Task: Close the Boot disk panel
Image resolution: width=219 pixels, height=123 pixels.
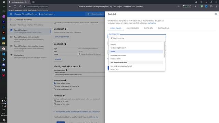Action: tap(216, 14)
